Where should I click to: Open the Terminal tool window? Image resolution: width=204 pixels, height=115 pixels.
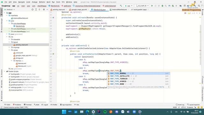click(x=28, y=105)
